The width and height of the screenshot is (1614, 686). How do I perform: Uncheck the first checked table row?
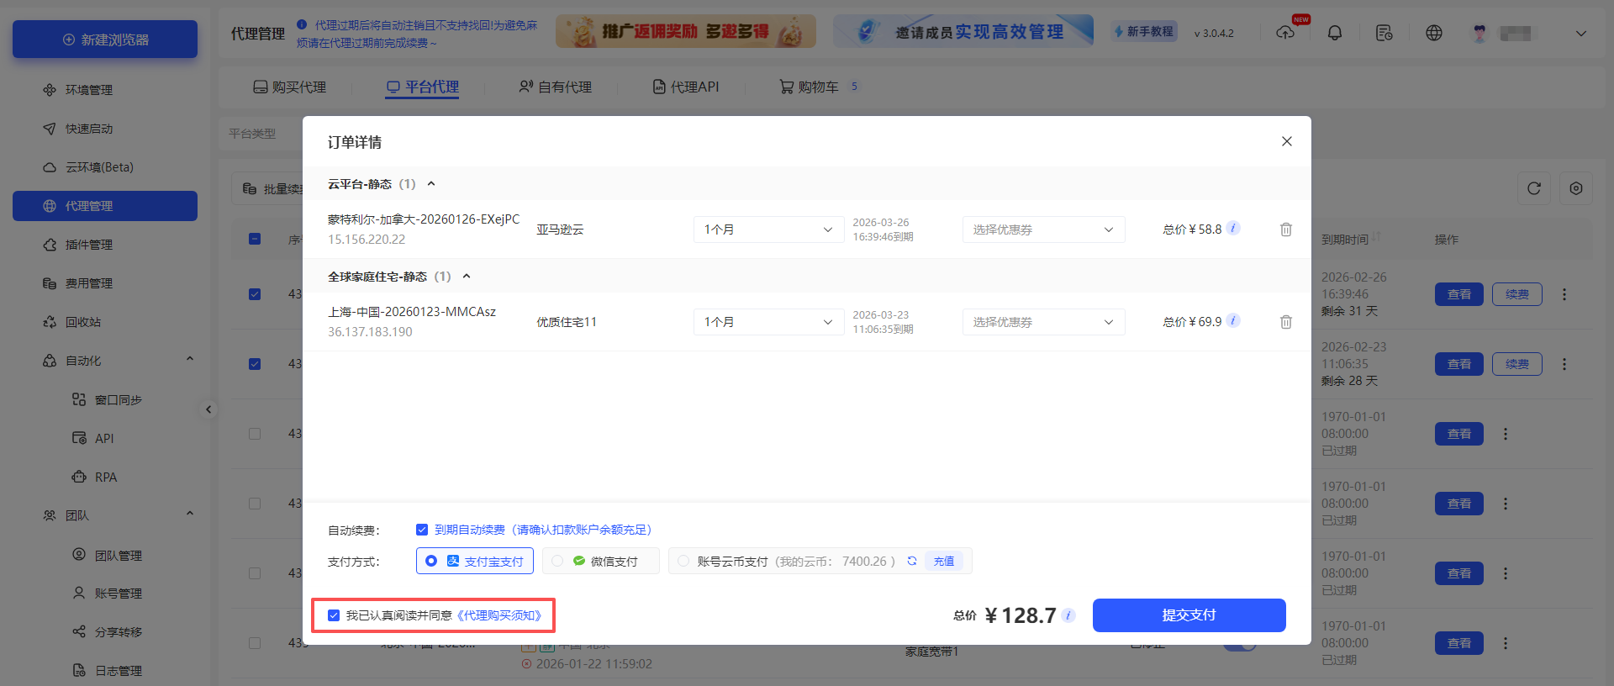coord(255,294)
